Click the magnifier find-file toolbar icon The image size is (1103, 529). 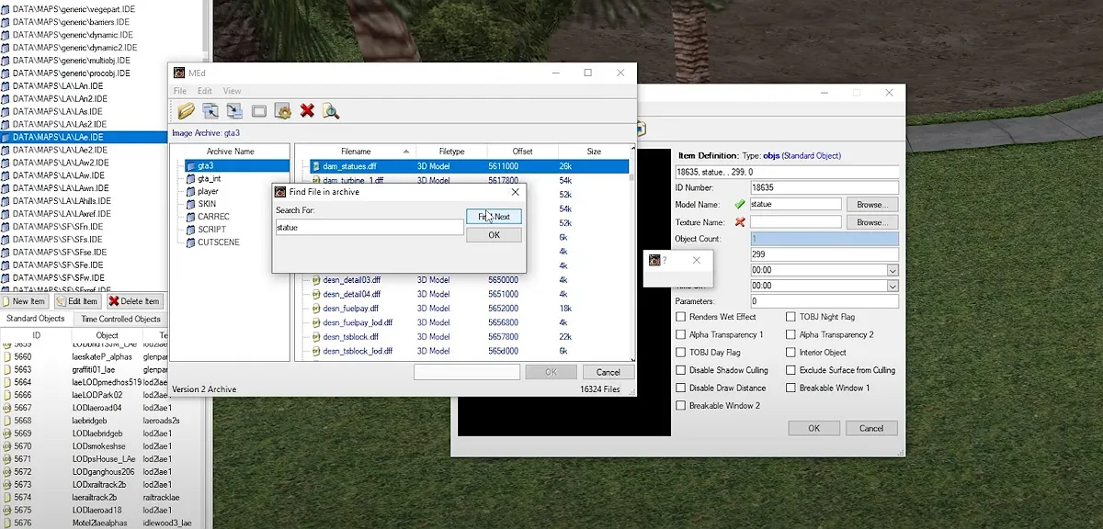[x=331, y=111]
